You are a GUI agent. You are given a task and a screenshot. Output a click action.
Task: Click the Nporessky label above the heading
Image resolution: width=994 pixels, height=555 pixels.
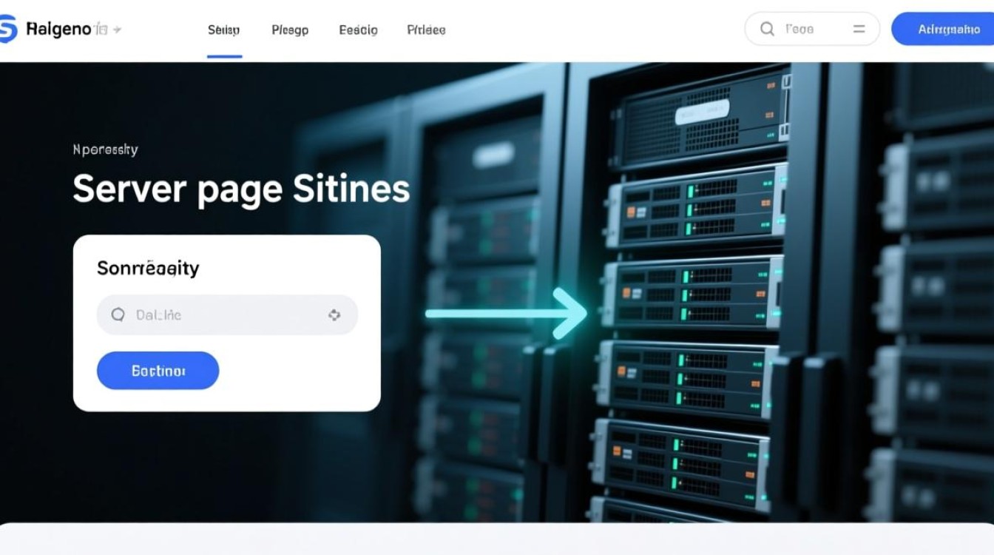(105, 149)
